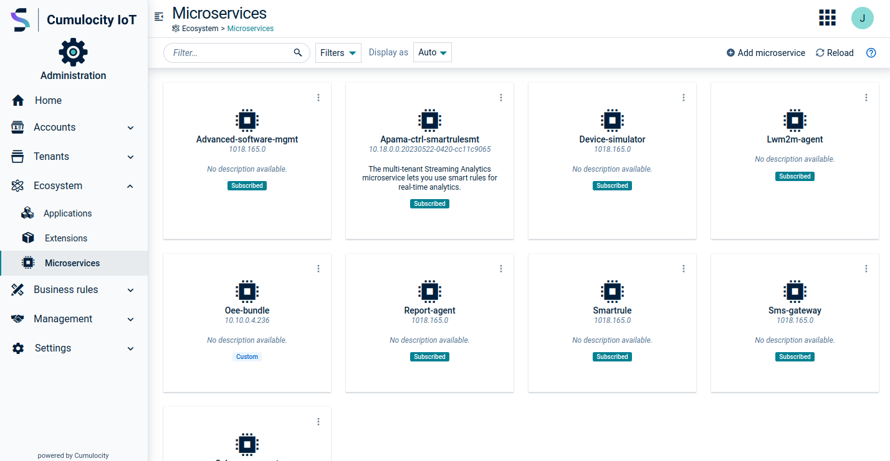
Task: Click the Management navigator item
Action: click(74, 319)
